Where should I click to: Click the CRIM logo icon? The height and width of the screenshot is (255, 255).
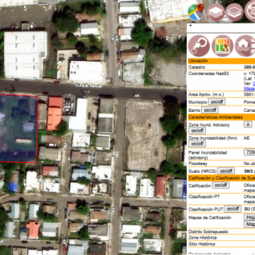coord(222,46)
